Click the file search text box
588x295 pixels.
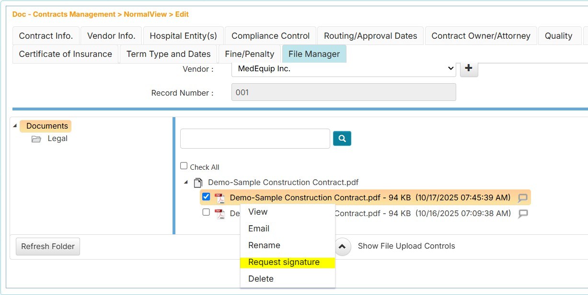tap(255, 139)
